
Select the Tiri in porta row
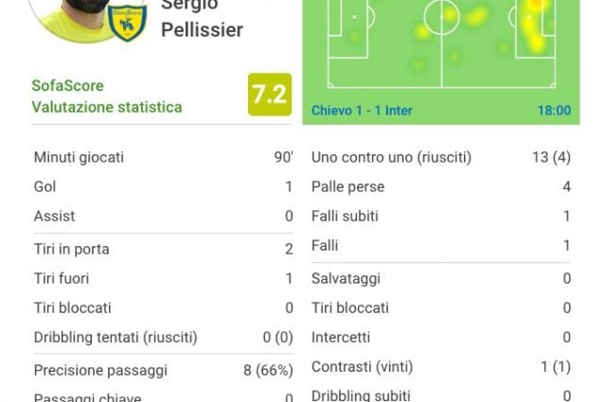pos(164,249)
